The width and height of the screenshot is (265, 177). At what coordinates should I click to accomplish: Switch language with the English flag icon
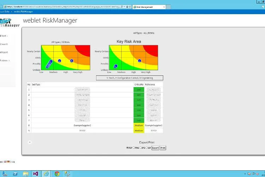pos(5,161)
